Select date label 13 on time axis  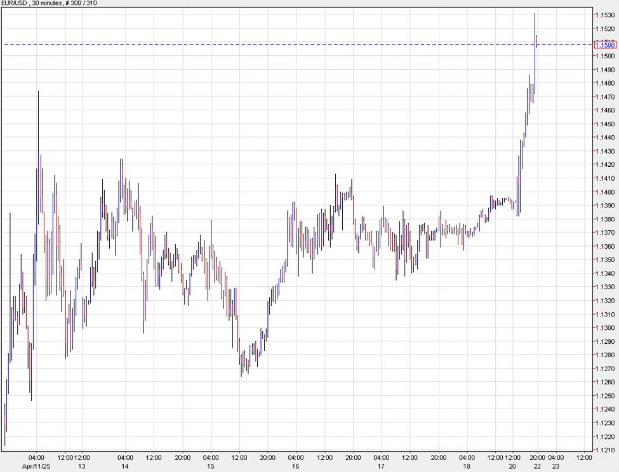81,466
